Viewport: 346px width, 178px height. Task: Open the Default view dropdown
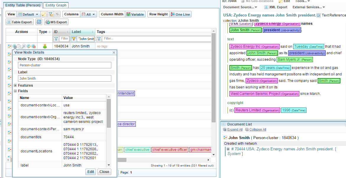click(x=28, y=14)
